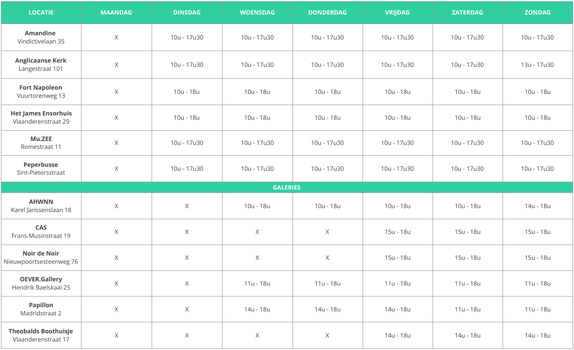This screenshot has width=574, height=350.
Task: Select the AHWNN gallery name
Action: point(41,202)
